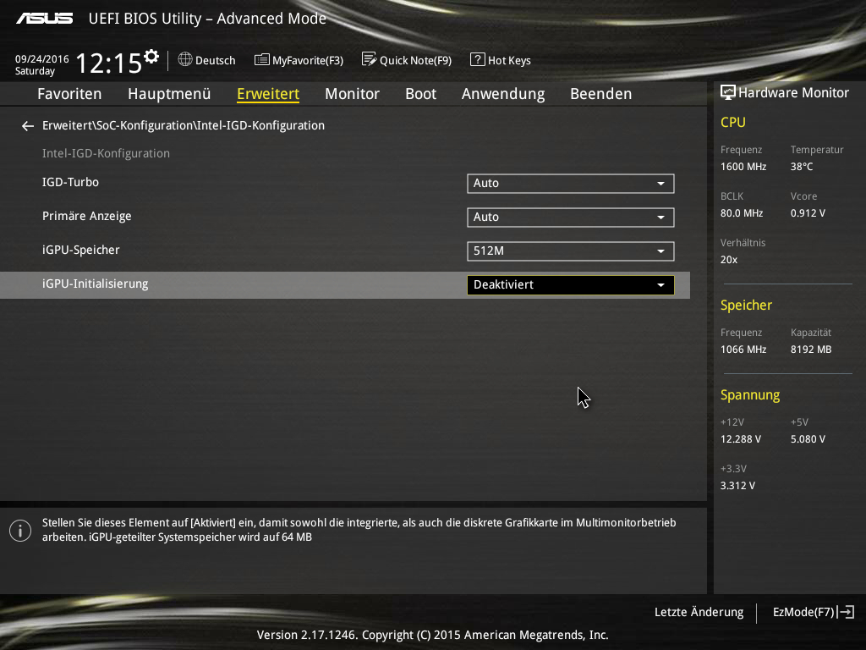Screen dimensions: 866x650
Task: Select the Primäre Anzeige setting label
Action: point(87,216)
